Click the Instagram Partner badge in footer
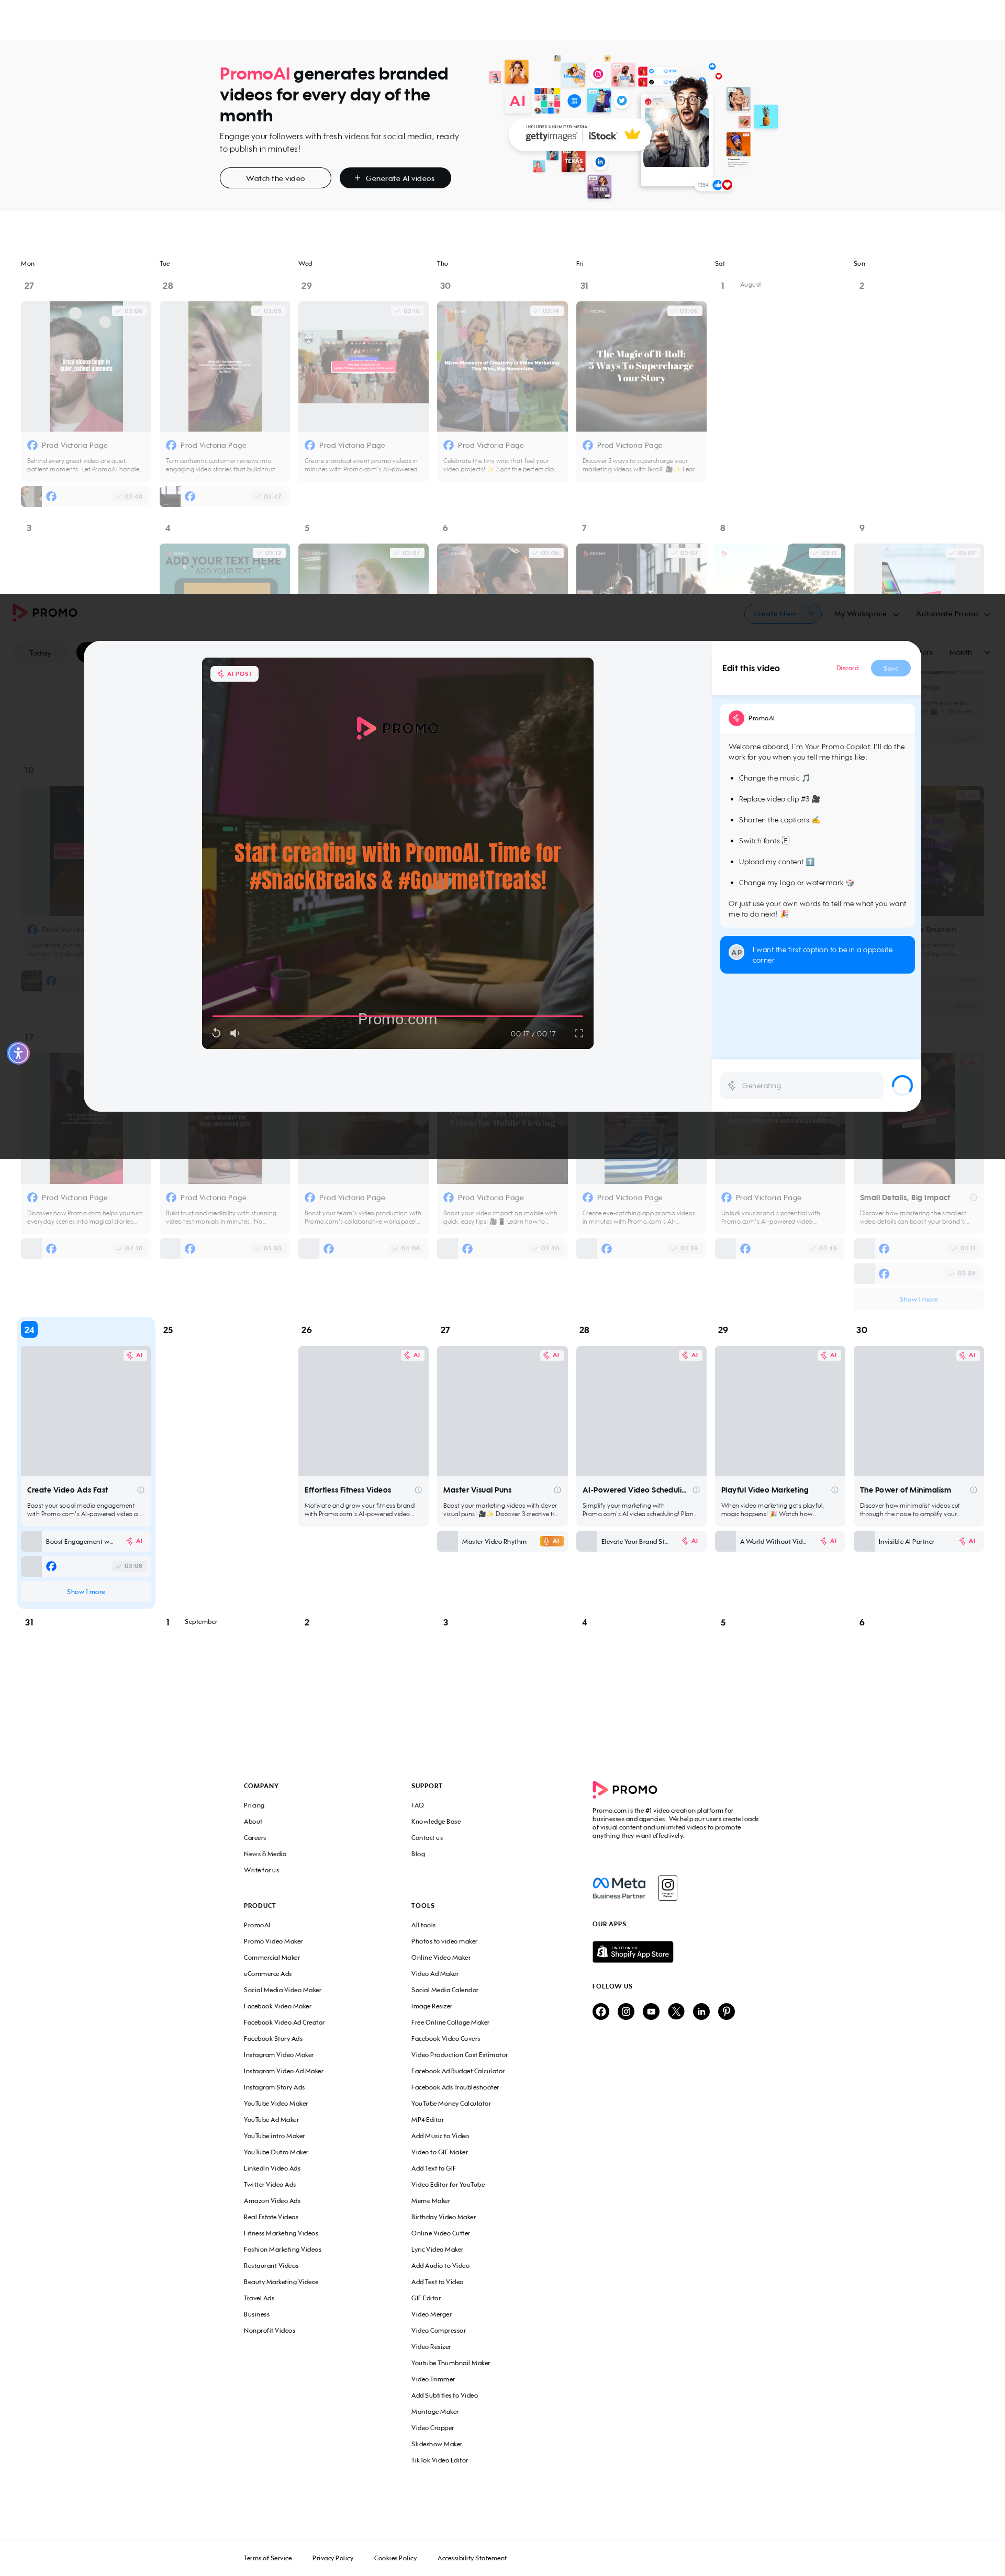1005x2576 pixels. (668, 1887)
